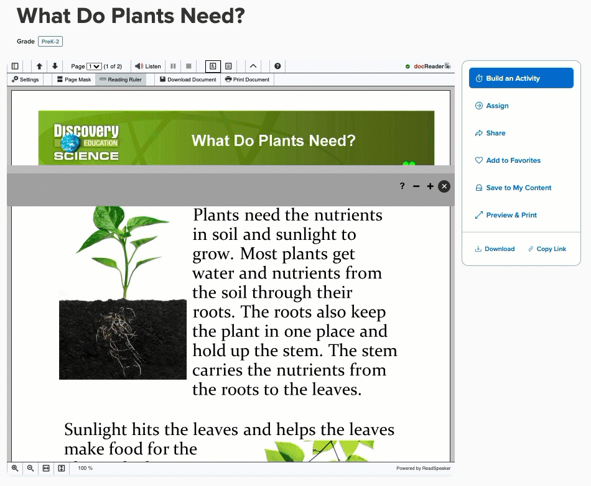Go to next page with down arrow
This screenshot has width=591, height=486.
click(x=55, y=66)
